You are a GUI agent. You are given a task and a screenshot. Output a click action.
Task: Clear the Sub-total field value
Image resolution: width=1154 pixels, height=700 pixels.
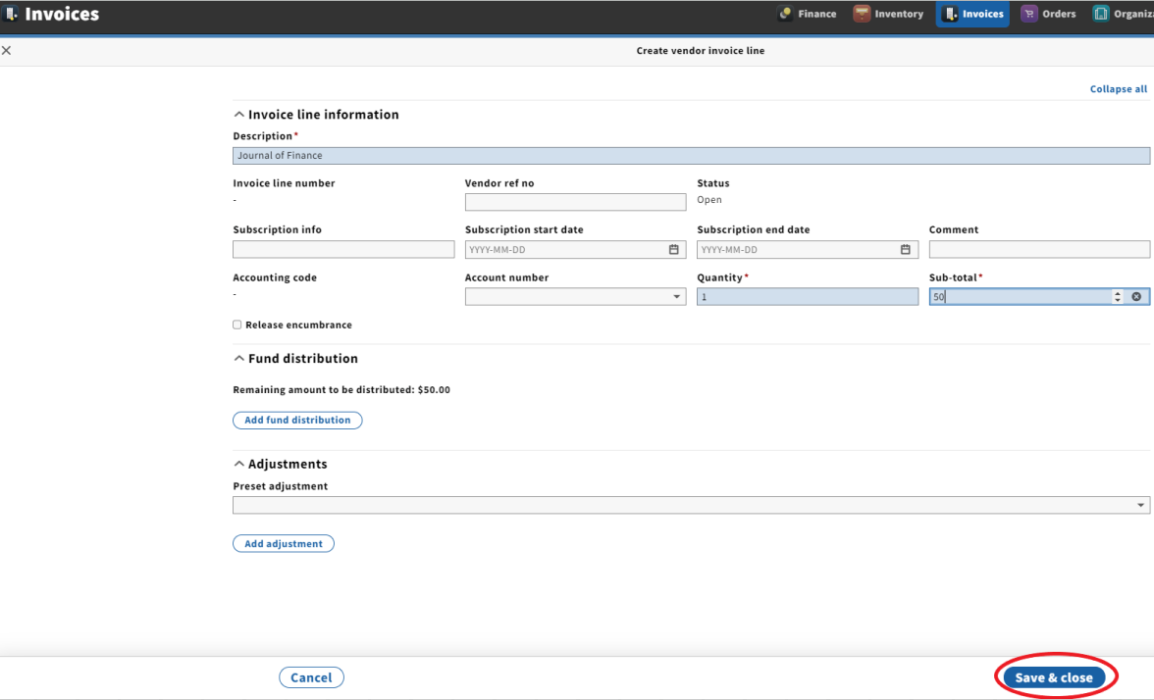(x=1136, y=296)
